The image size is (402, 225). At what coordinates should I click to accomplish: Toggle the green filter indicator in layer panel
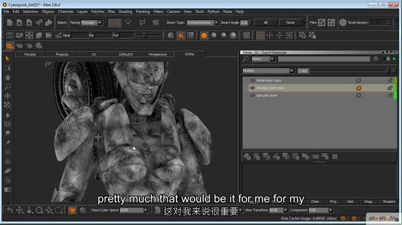(394, 59)
